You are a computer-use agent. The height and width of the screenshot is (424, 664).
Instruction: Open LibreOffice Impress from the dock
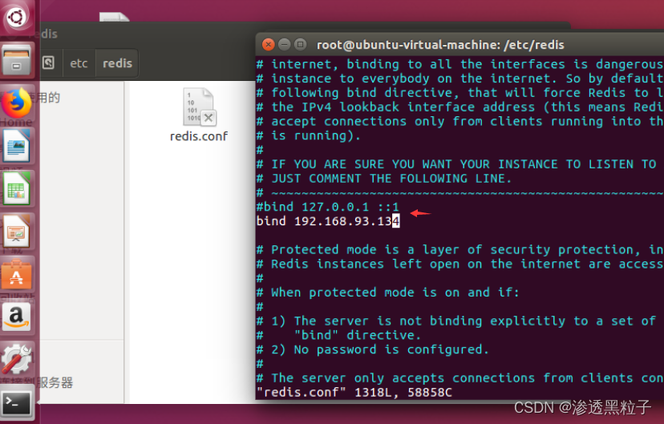tap(16, 231)
